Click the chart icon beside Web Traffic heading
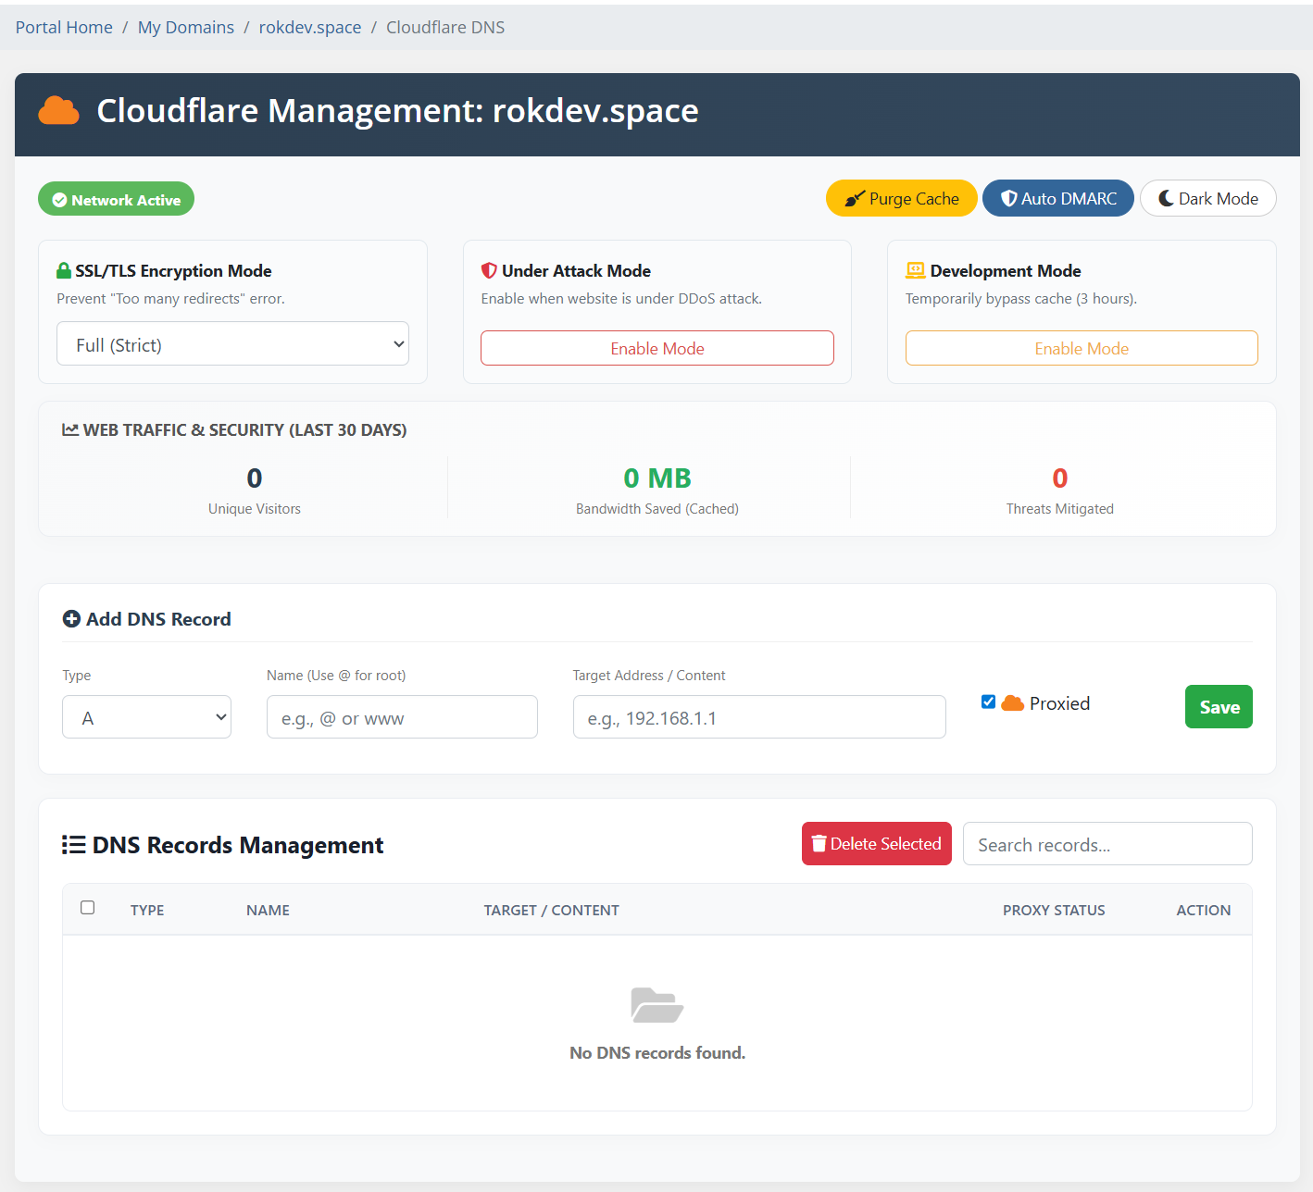This screenshot has width=1313, height=1192. click(70, 429)
